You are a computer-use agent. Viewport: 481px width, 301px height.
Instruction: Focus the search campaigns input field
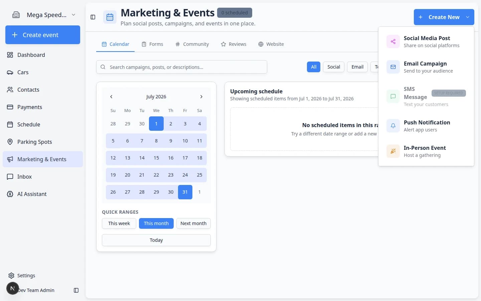(182, 67)
